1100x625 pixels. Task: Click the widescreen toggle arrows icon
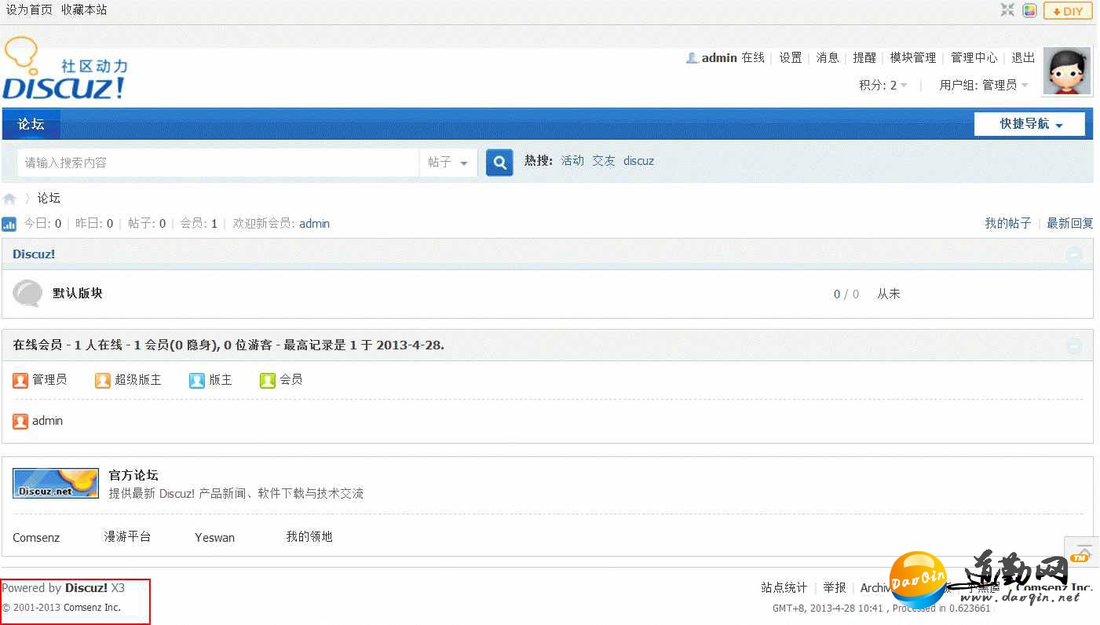point(1007,10)
